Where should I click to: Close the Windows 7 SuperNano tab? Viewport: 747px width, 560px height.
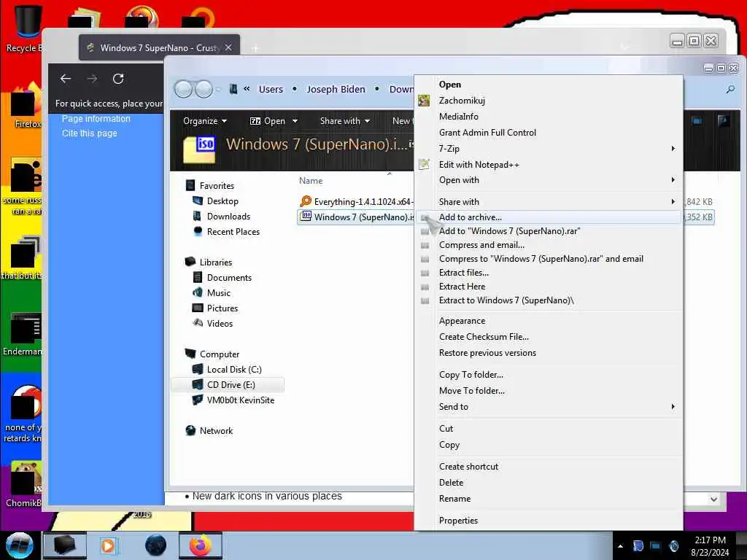(228, 47)
